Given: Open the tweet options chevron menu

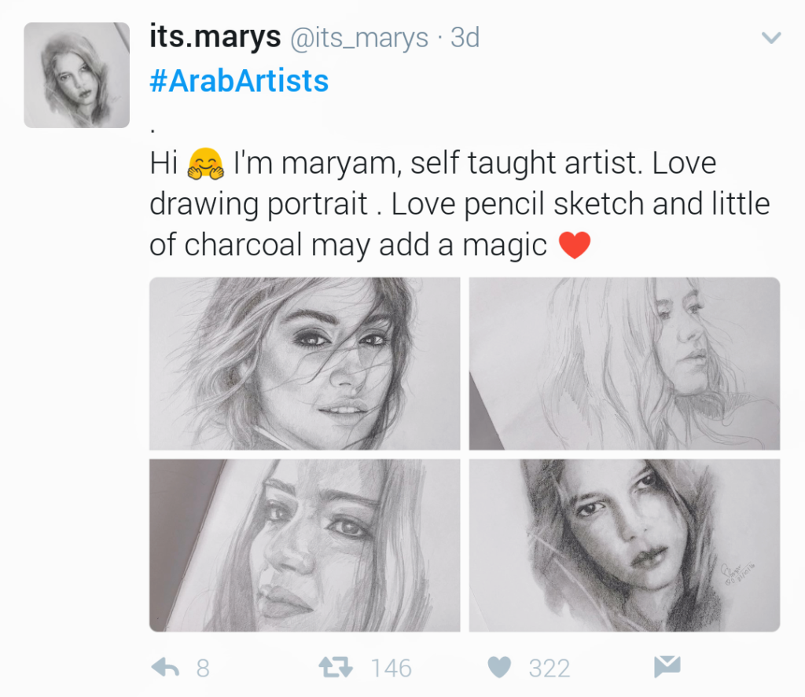Looking at the screenshot, I should coord(773,38).
